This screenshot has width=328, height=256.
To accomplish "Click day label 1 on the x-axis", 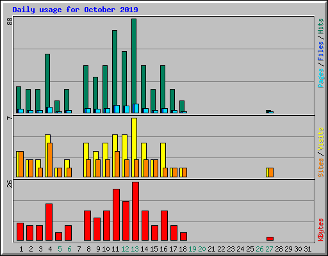I will (x=21, y=249).
